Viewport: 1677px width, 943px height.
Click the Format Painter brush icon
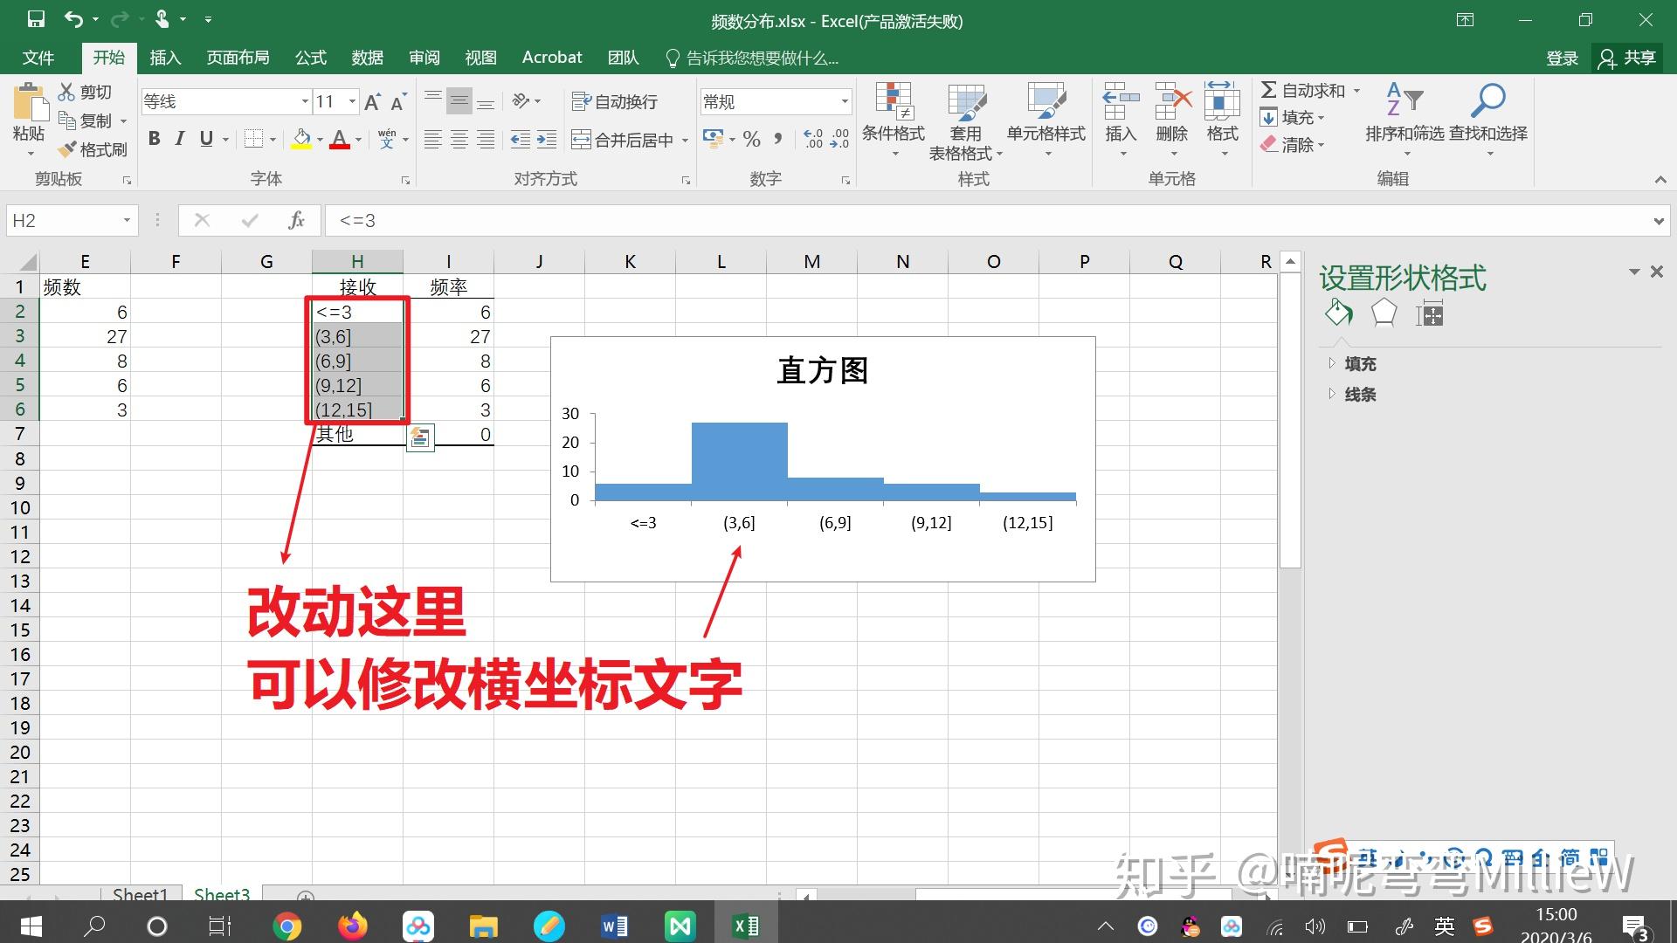tap(66, 149)
